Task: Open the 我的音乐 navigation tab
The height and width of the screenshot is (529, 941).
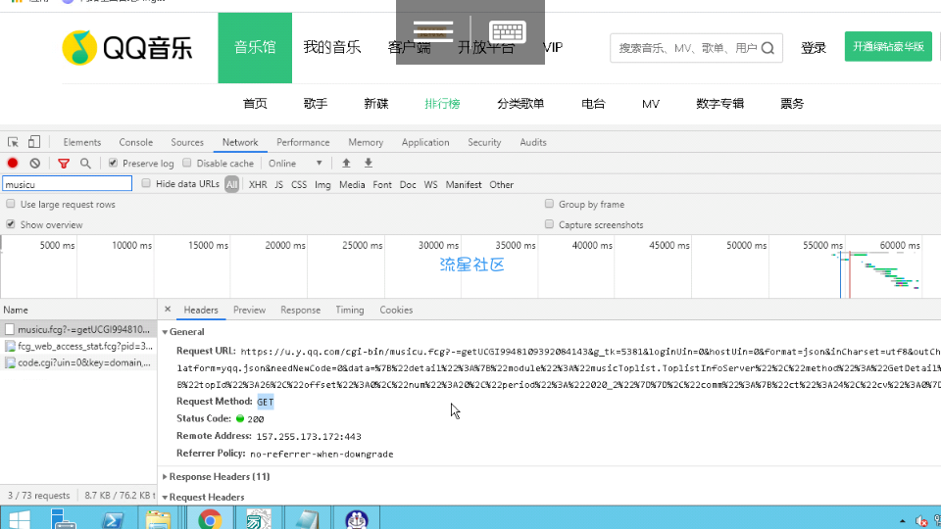Action: (332, 47)
